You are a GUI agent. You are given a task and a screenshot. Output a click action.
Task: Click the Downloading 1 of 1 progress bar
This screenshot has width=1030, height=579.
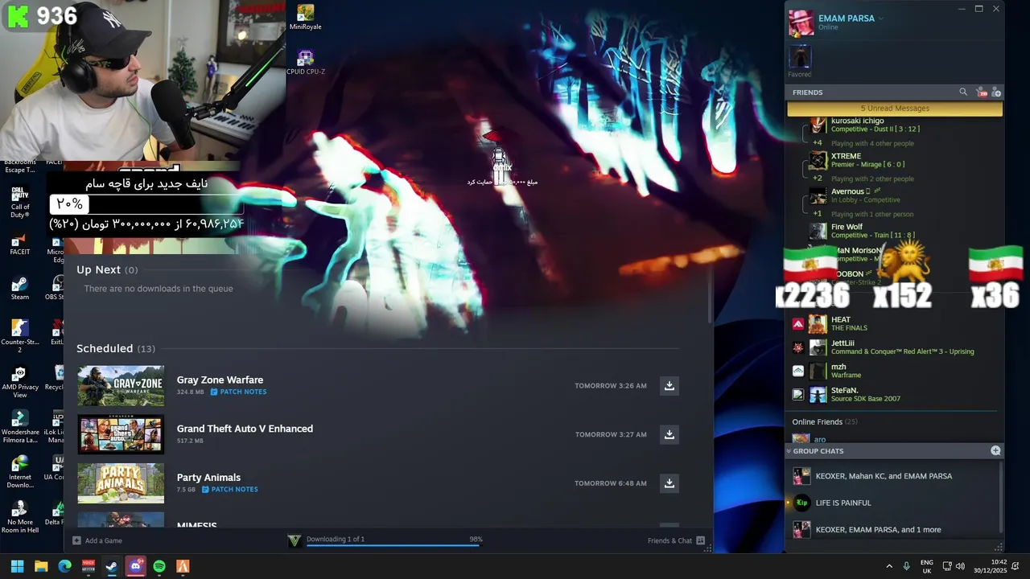pos(393,544)
